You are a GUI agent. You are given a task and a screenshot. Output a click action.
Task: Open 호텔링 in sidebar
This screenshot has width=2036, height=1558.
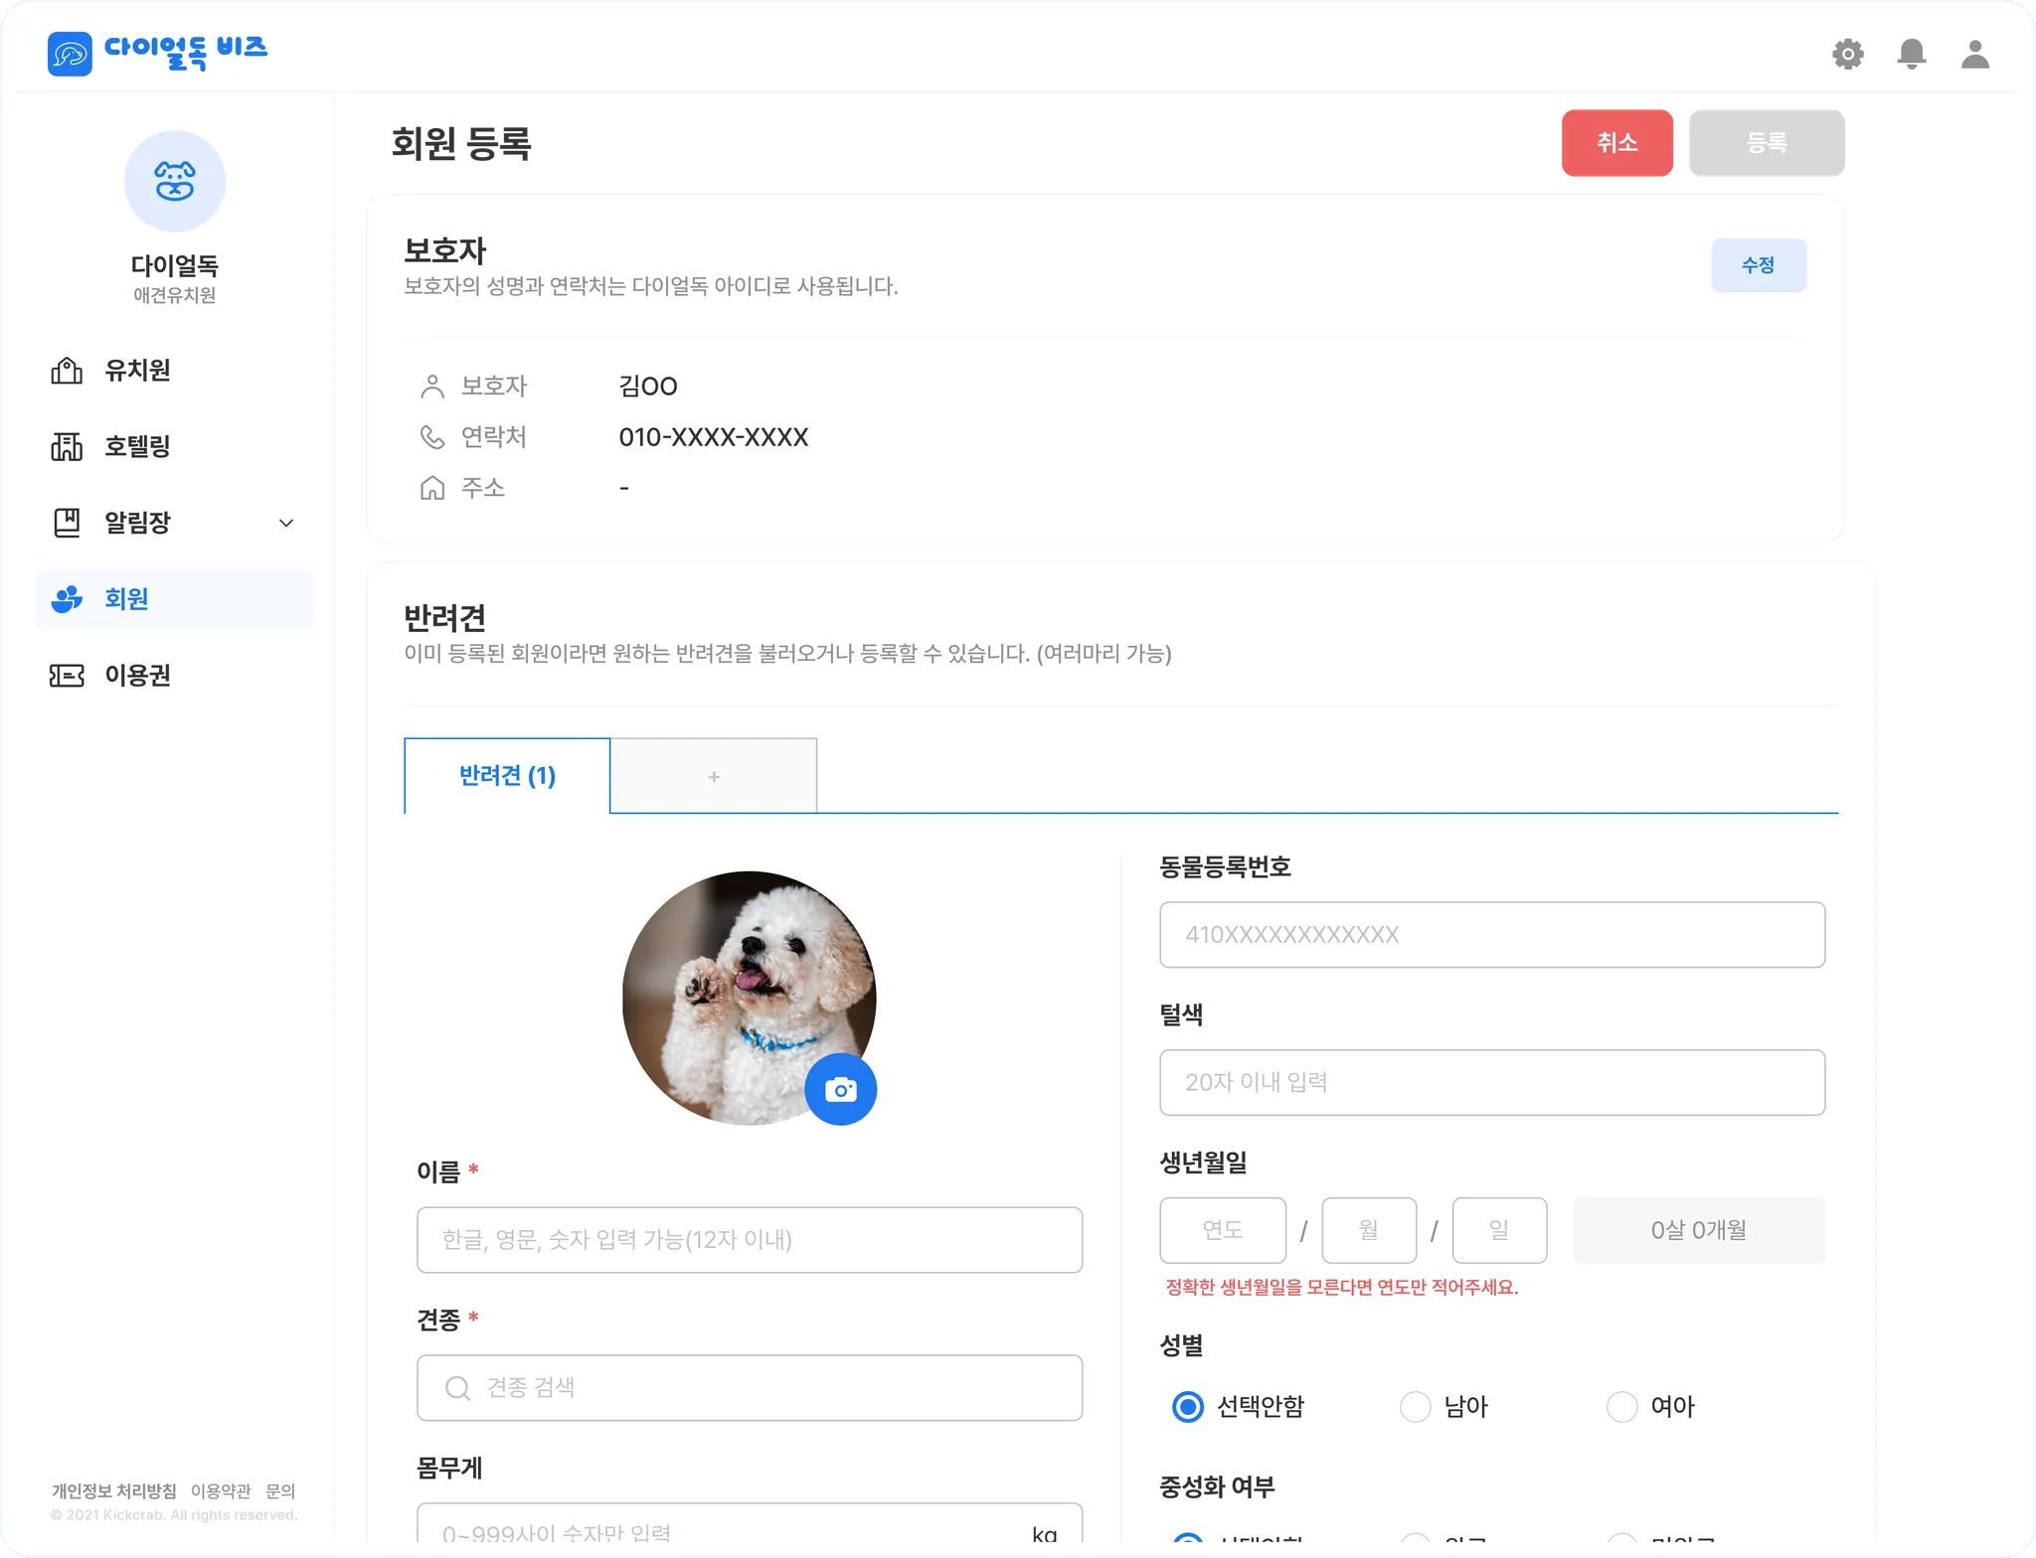137,446
